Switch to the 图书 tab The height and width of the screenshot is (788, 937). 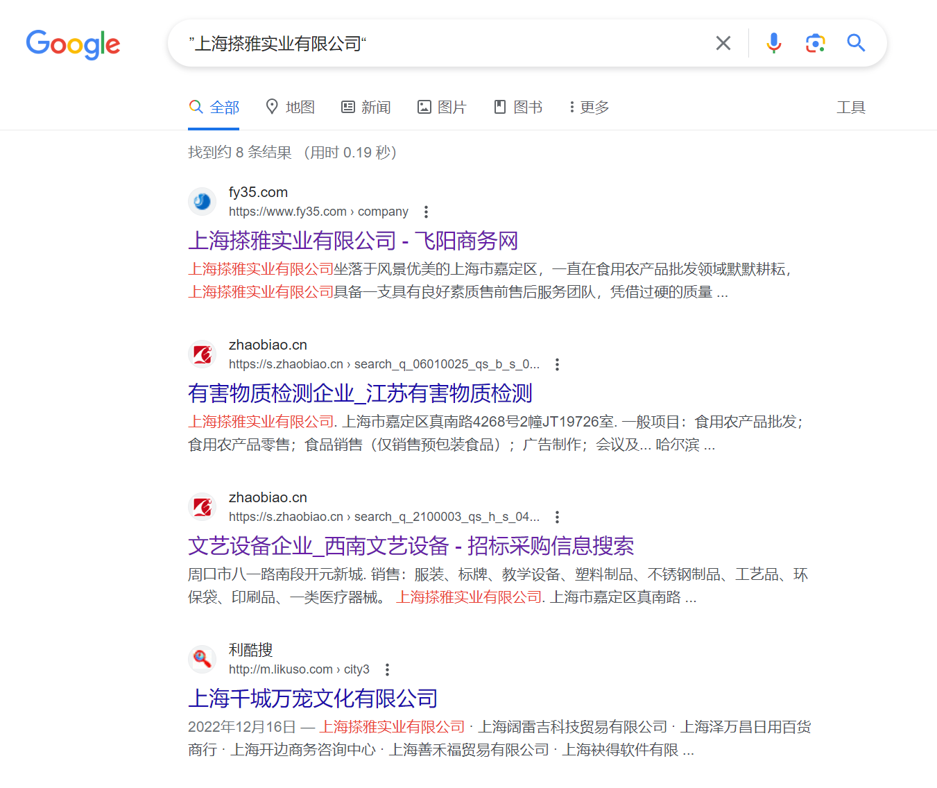click(518, 108)
